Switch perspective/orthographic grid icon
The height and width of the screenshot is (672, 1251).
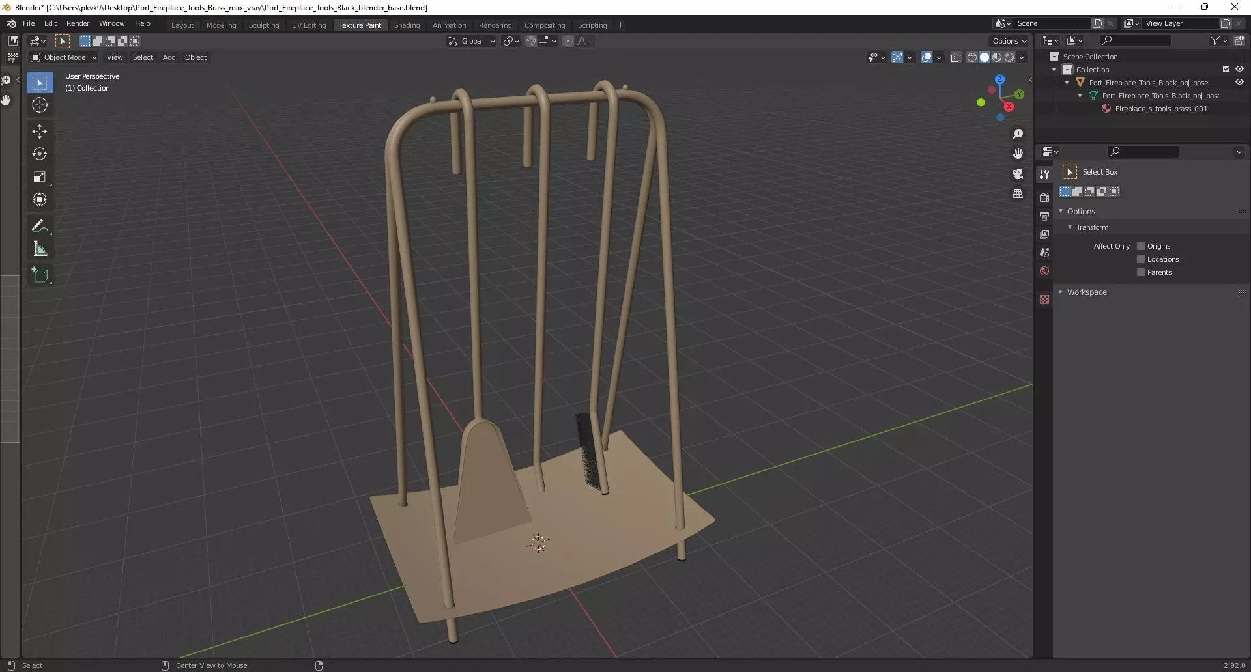pos(1018,194)
